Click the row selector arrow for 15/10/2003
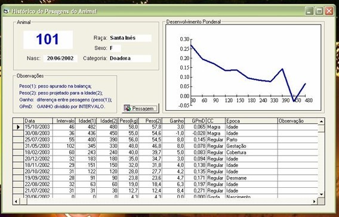 [18, 127]
